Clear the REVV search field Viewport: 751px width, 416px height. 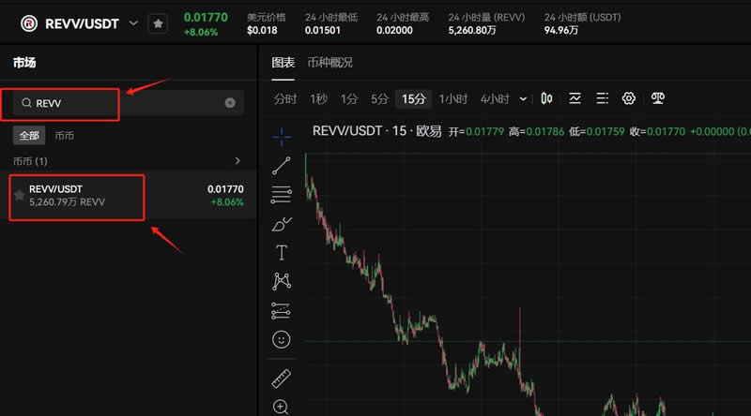tap(230, 103)
